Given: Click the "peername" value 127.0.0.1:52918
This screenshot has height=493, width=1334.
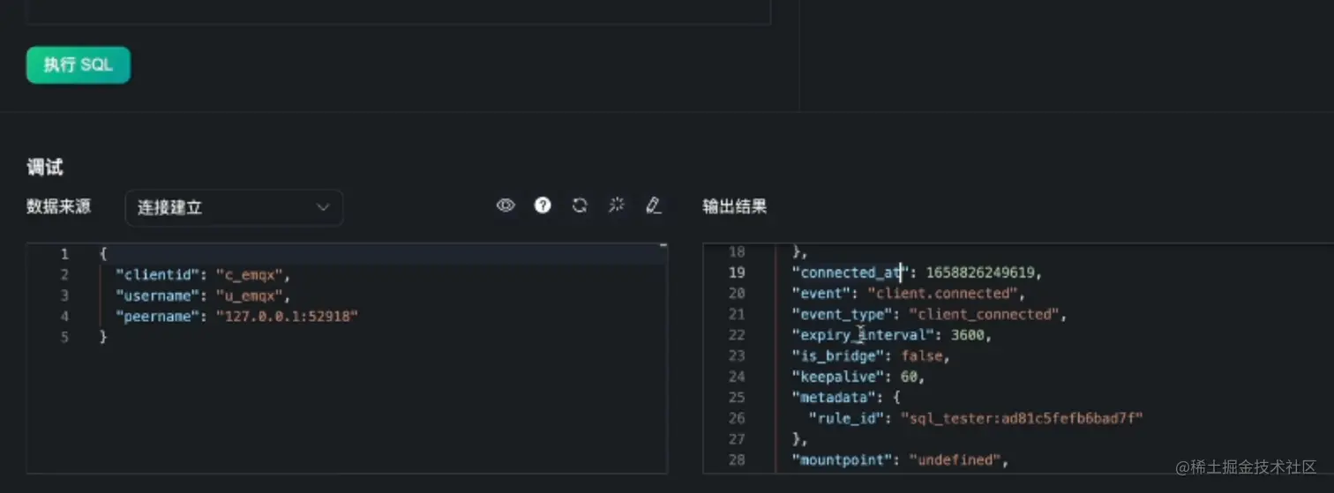Looking at the screenshot, I should coord(288,316).
